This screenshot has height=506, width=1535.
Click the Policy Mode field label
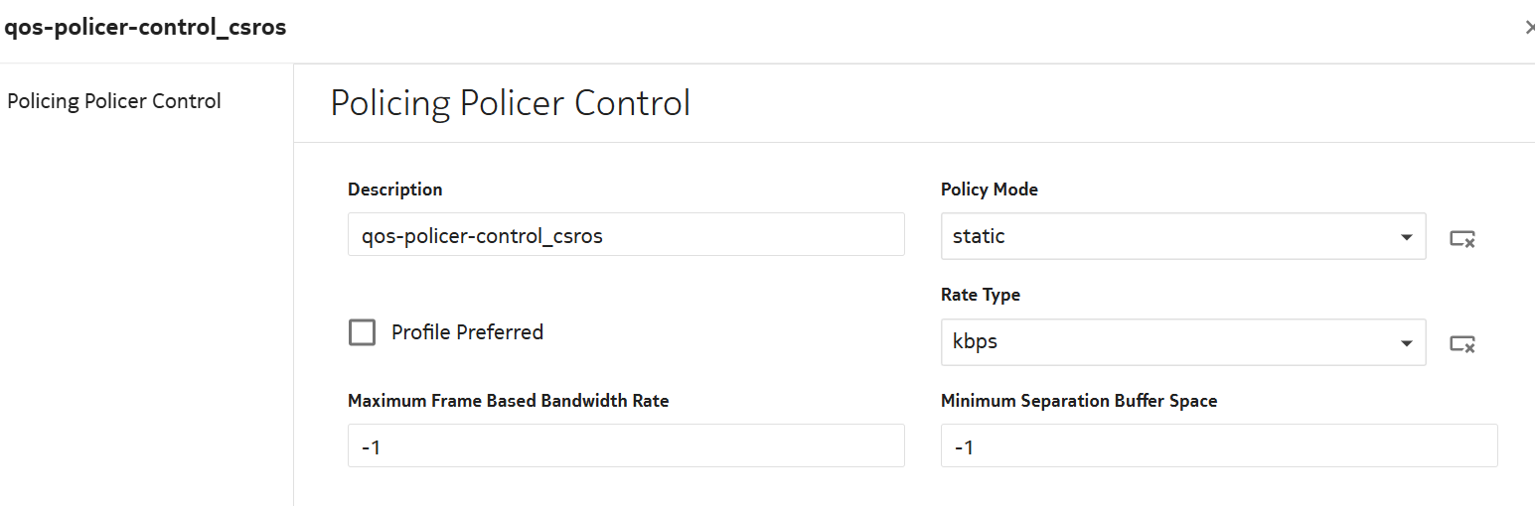[989, 190]
